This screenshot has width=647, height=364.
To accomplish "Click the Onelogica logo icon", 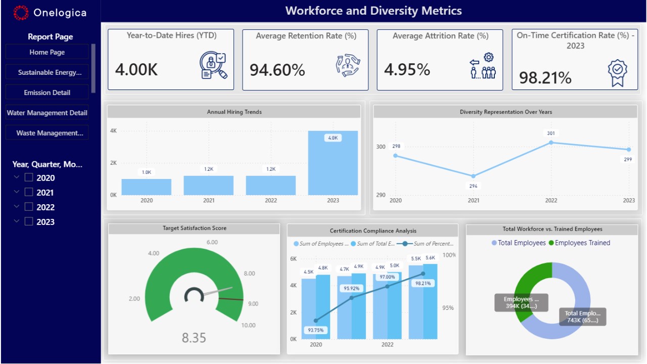I will click(21, 13).
